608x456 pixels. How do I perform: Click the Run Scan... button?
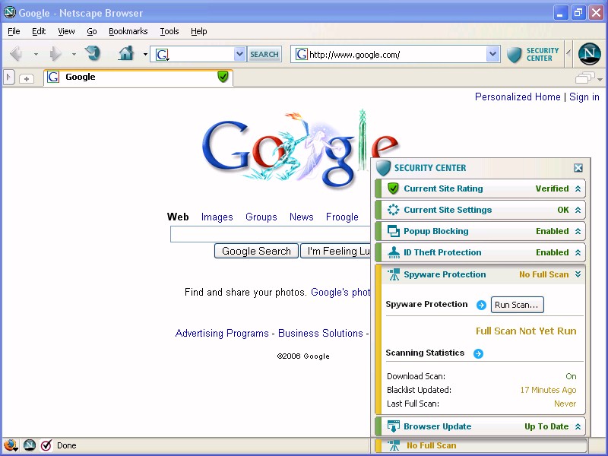point(518,305)
